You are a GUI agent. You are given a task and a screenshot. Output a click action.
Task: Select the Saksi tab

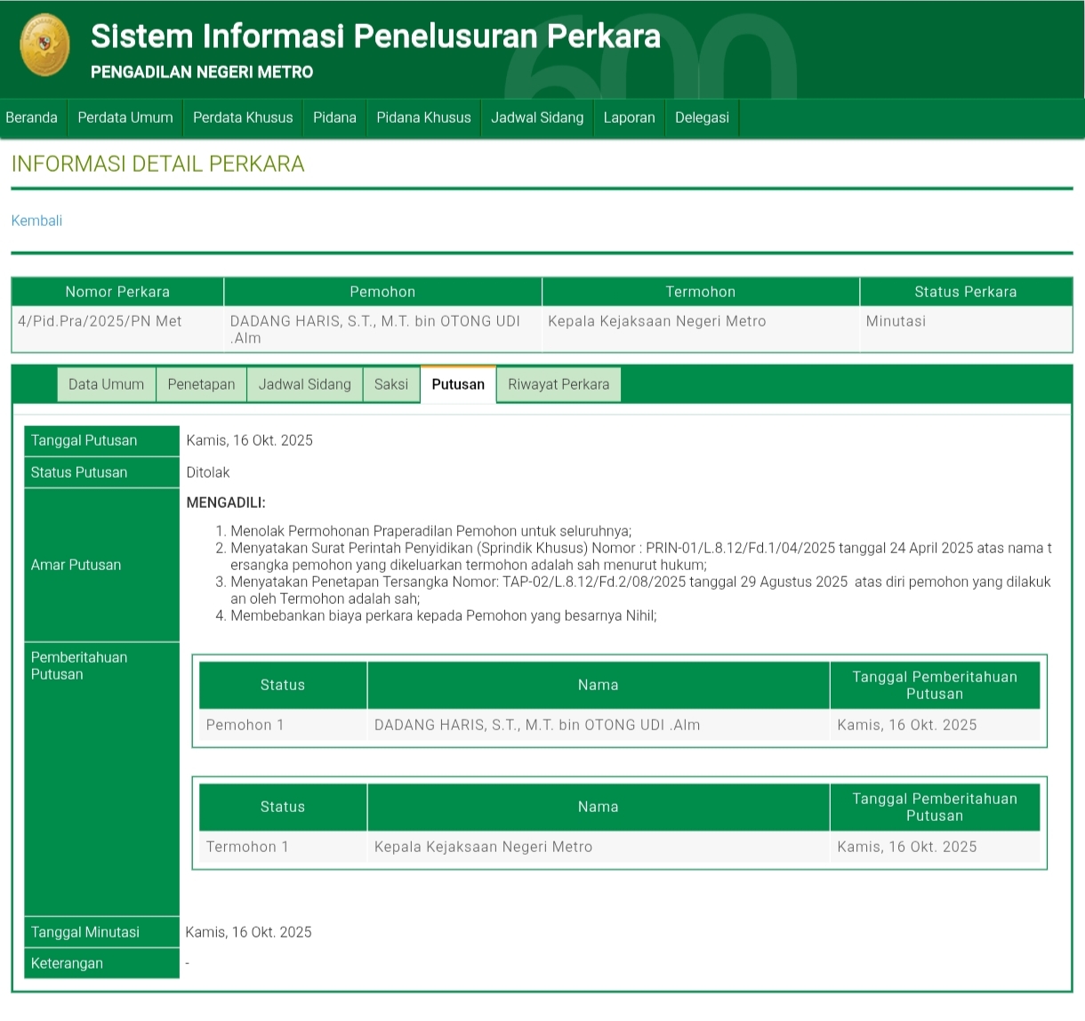point(390,384)
